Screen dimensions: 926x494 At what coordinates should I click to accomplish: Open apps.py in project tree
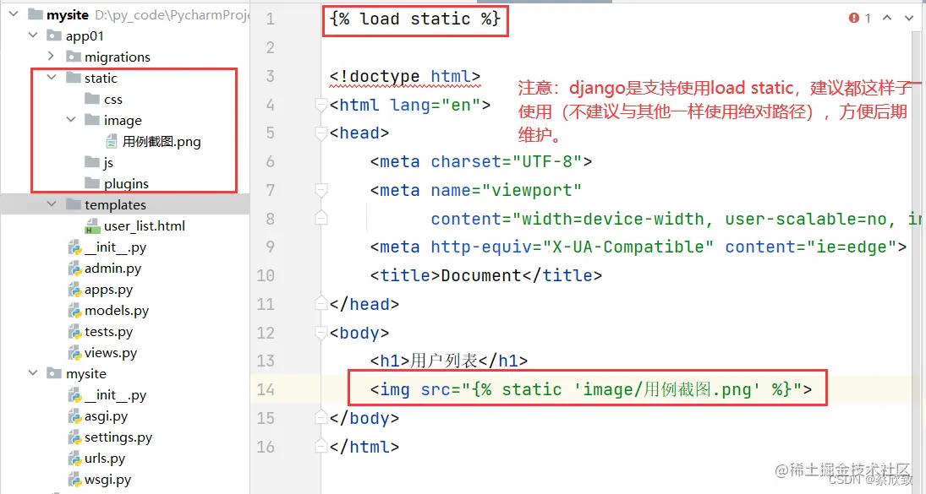tap(108, 290)
